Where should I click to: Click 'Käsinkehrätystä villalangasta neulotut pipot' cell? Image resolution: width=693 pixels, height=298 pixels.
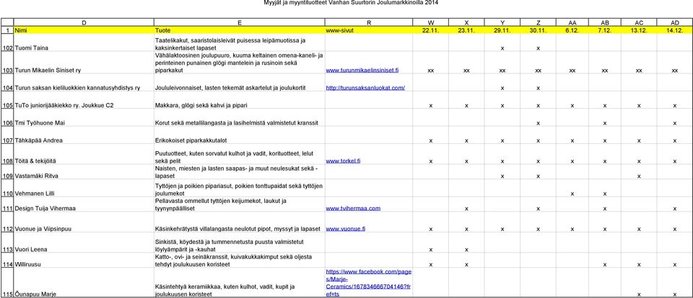coord(239,222)
